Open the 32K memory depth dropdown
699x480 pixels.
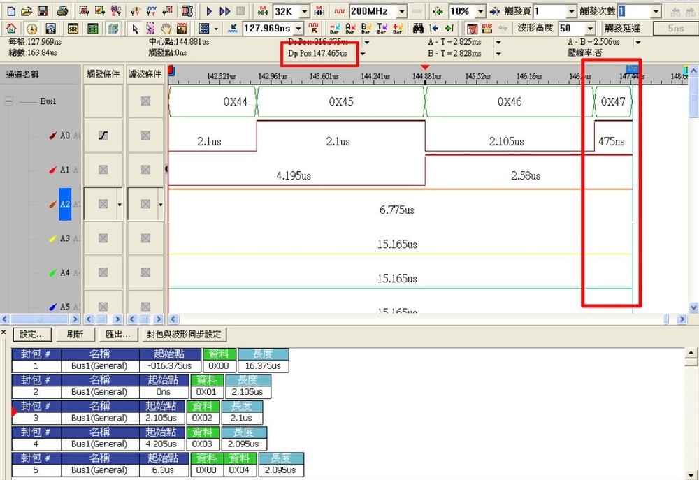tap(305, 12)
